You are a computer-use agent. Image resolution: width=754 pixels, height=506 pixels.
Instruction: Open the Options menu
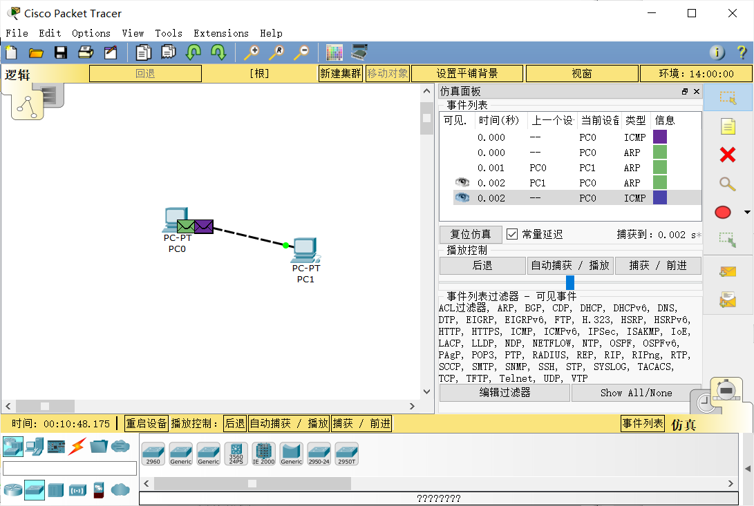click(91, 33)
